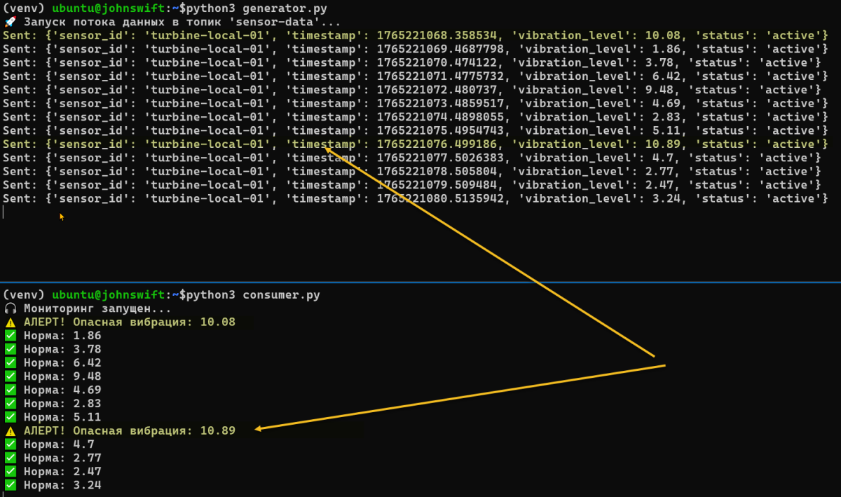Click the green checkmark beside Норма: 1.86
841x497 pixels.
click(x=10, y=336)
